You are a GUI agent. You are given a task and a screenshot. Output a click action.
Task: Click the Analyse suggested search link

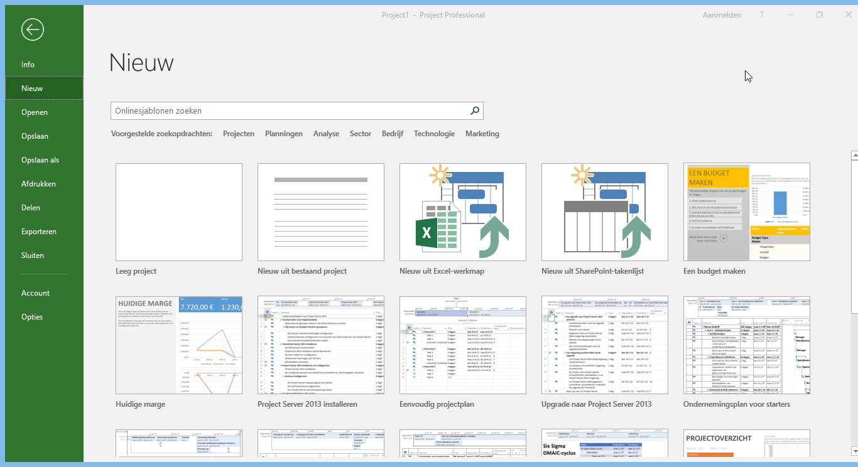[x=327, y=134]
